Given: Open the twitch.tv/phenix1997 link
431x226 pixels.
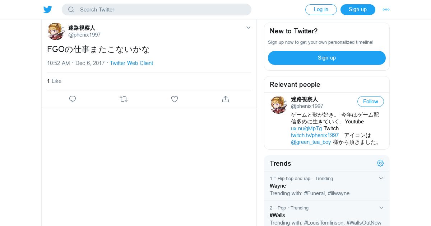Looking at the screenshot, I should pos(315,135).
